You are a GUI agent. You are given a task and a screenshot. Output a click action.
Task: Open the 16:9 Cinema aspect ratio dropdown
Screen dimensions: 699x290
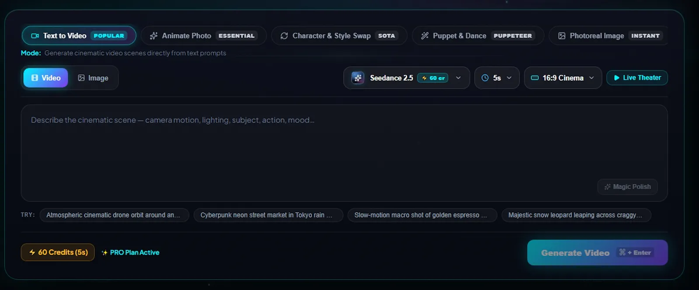coord(563,78)
